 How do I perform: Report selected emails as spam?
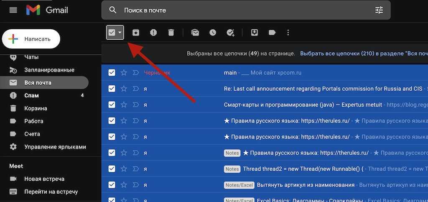(153, 33)
